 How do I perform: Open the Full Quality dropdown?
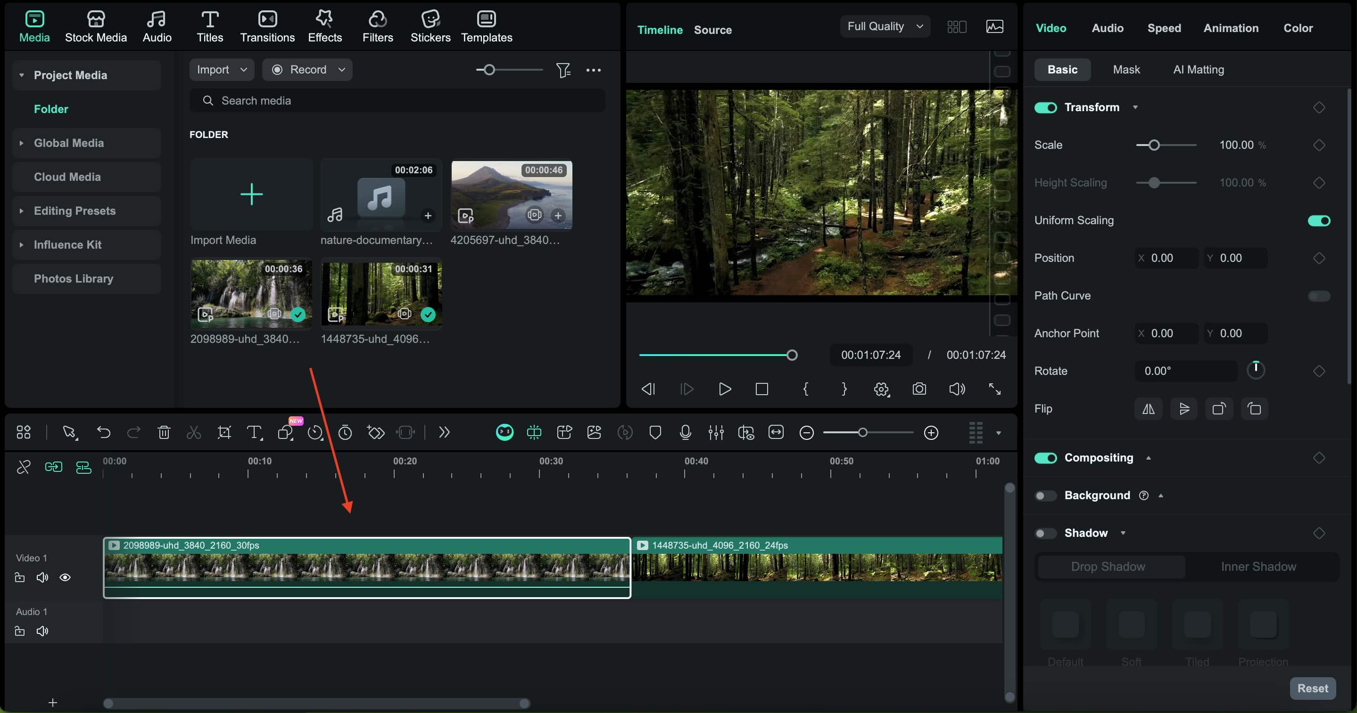(x=885, y=26)
